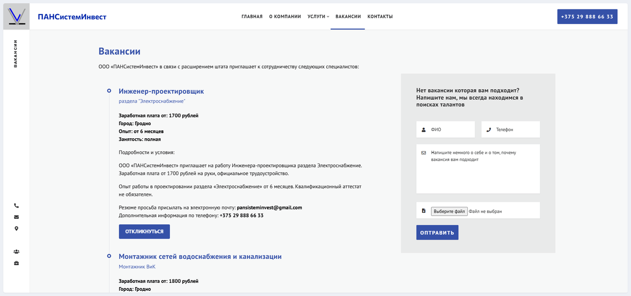This screenshot has width=631, height=296.
Task: Click the briefcase icon in the sidebar
Action: coord(16,263)
